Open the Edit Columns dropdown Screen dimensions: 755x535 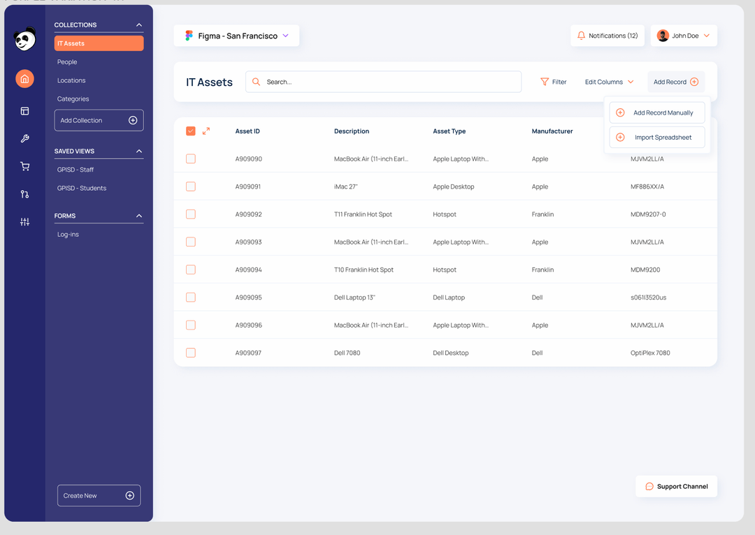click(607, 82)
